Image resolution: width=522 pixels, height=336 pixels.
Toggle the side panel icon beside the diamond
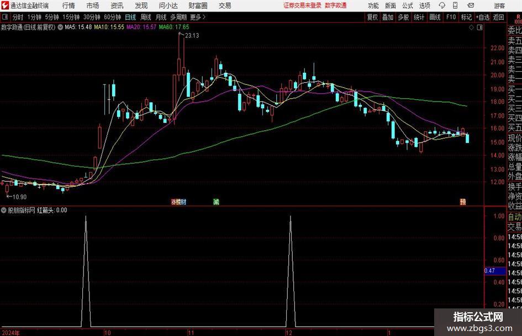pyautogui.click(x=479, y=28)
